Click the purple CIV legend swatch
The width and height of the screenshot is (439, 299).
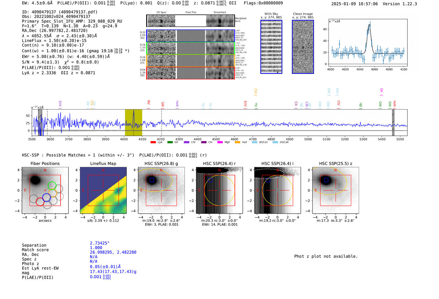[187, 142]
